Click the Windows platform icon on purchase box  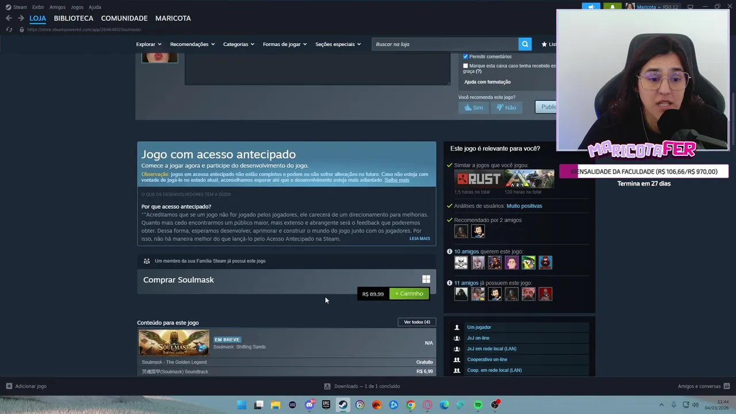426,279
